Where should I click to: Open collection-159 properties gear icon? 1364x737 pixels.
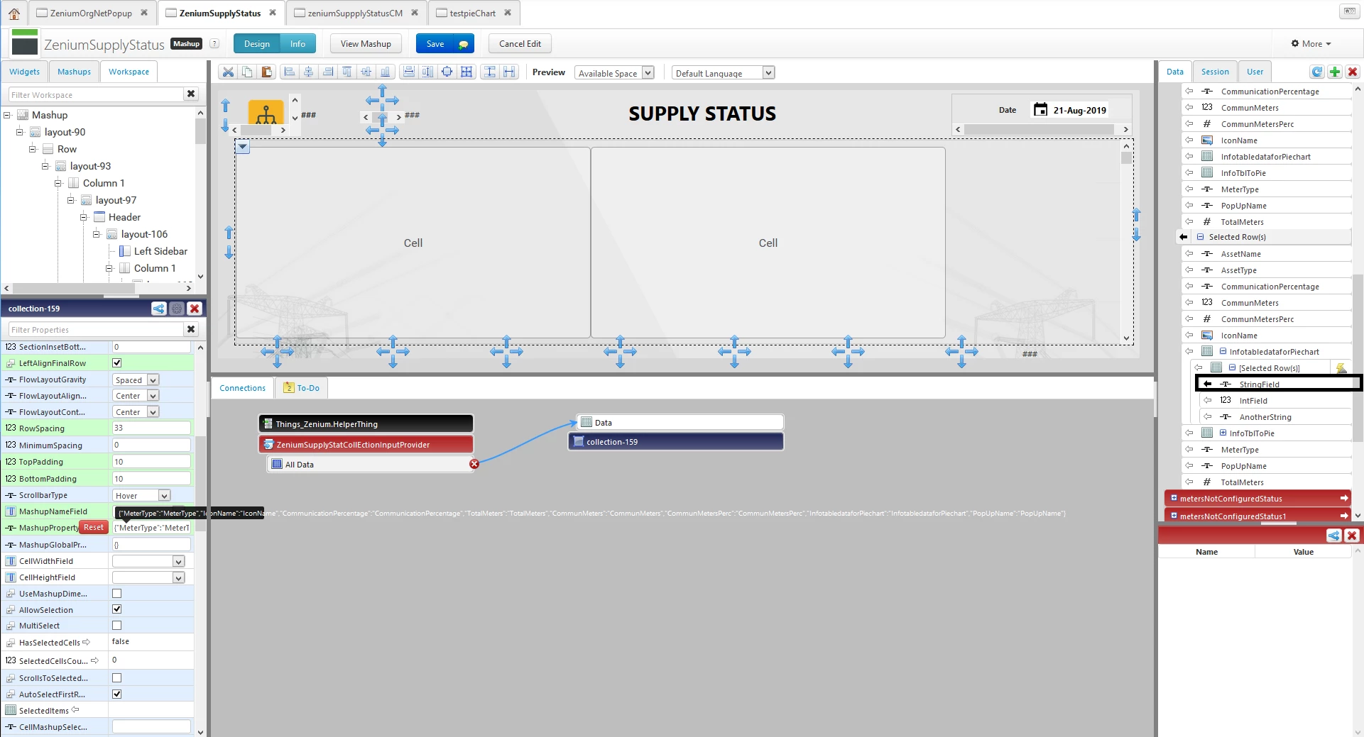(177, 309)
